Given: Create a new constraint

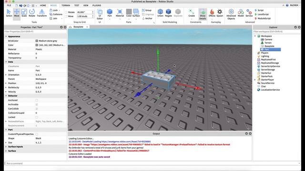Looking at the screenshot, I should click(192, 13).
